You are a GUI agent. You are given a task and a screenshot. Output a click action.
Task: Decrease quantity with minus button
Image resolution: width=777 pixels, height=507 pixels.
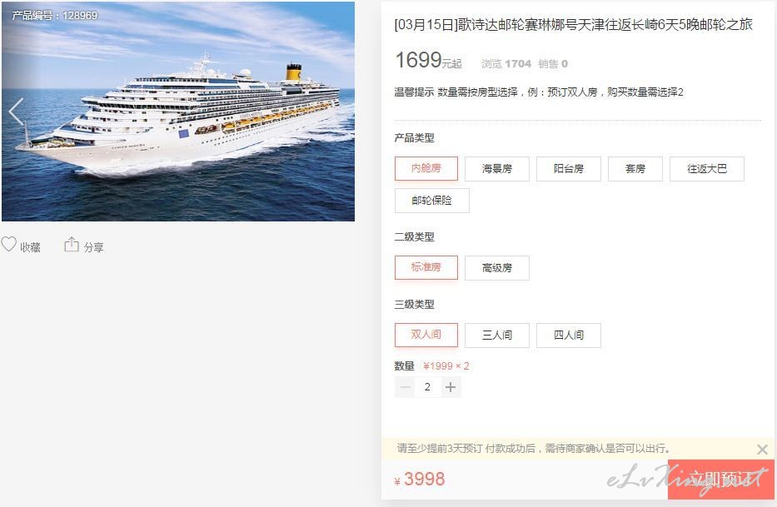(x=406, y=387)
